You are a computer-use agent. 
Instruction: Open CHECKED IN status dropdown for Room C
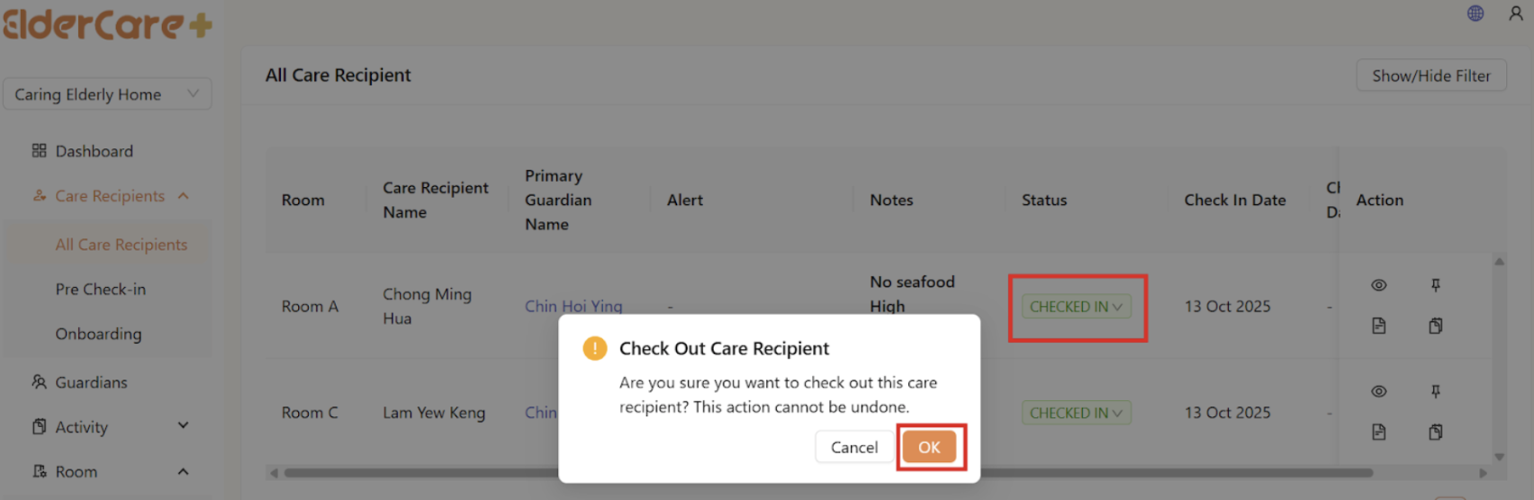tap(1076, 413)
